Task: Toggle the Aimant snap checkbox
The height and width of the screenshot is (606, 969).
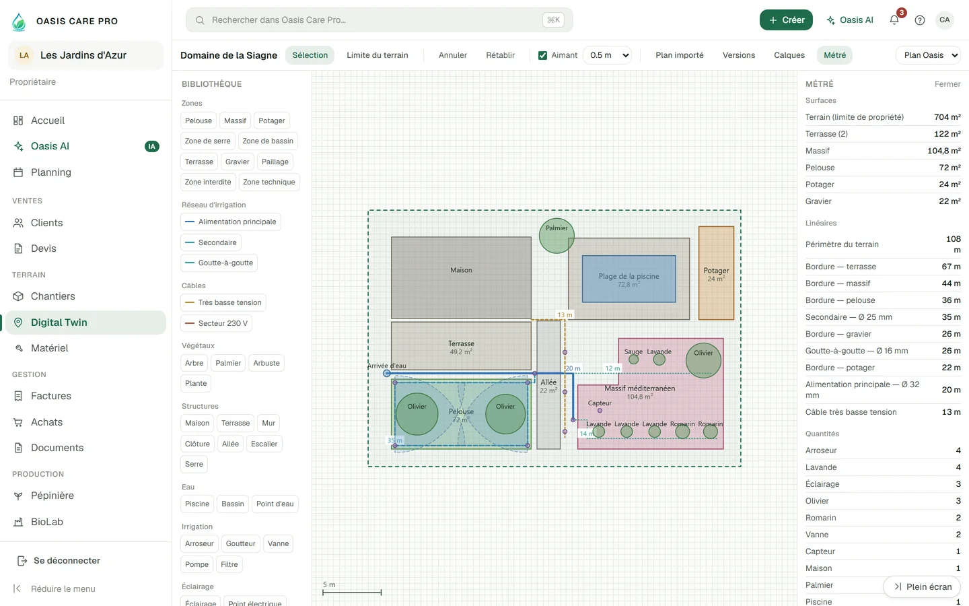Action: (x=542, y=55)
